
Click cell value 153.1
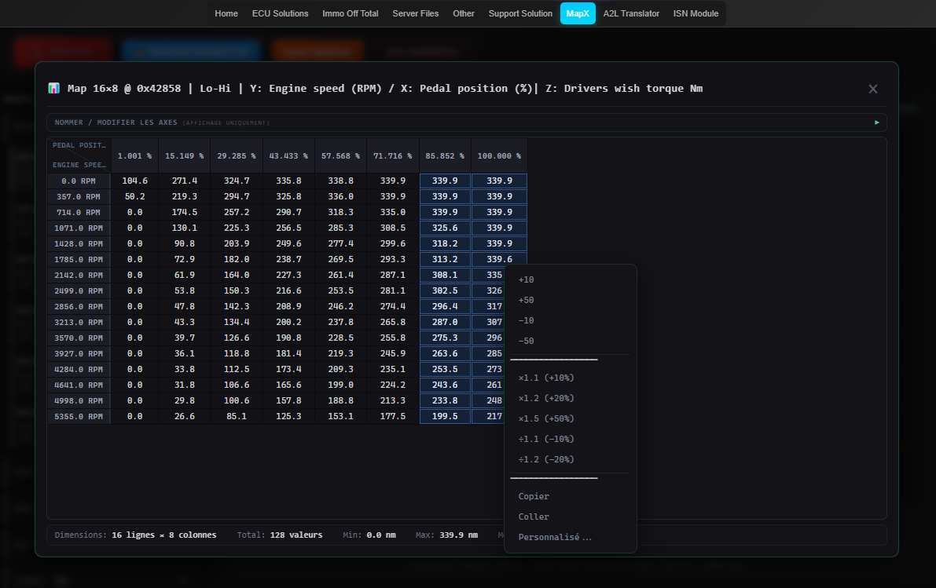(x=340, y=416)
